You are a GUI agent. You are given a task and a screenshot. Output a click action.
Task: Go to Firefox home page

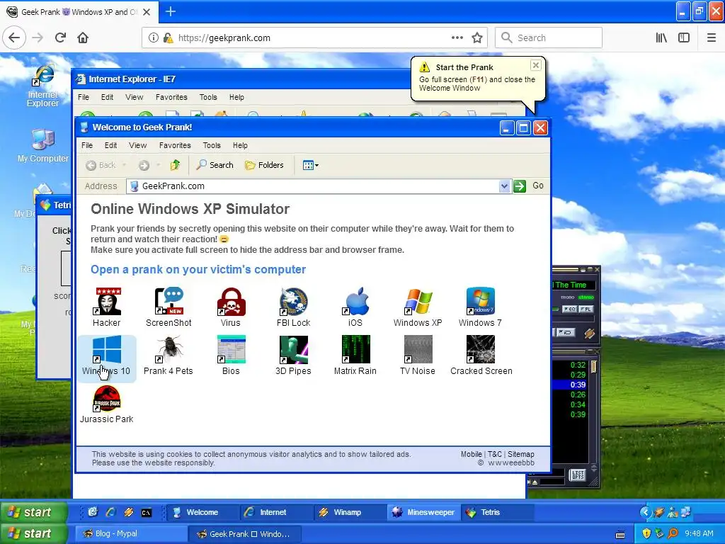pyautogui.click(x=83, y=38)
